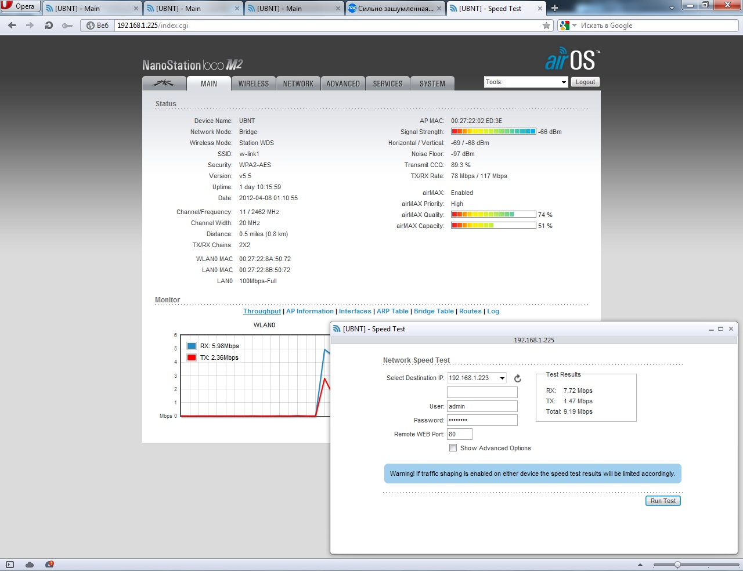Open the Log monitor link
743x571 pixels.
tap(493, 311)
